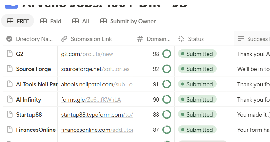Click the domain value 92
270x142 pixels.
(x=156, y=69)
